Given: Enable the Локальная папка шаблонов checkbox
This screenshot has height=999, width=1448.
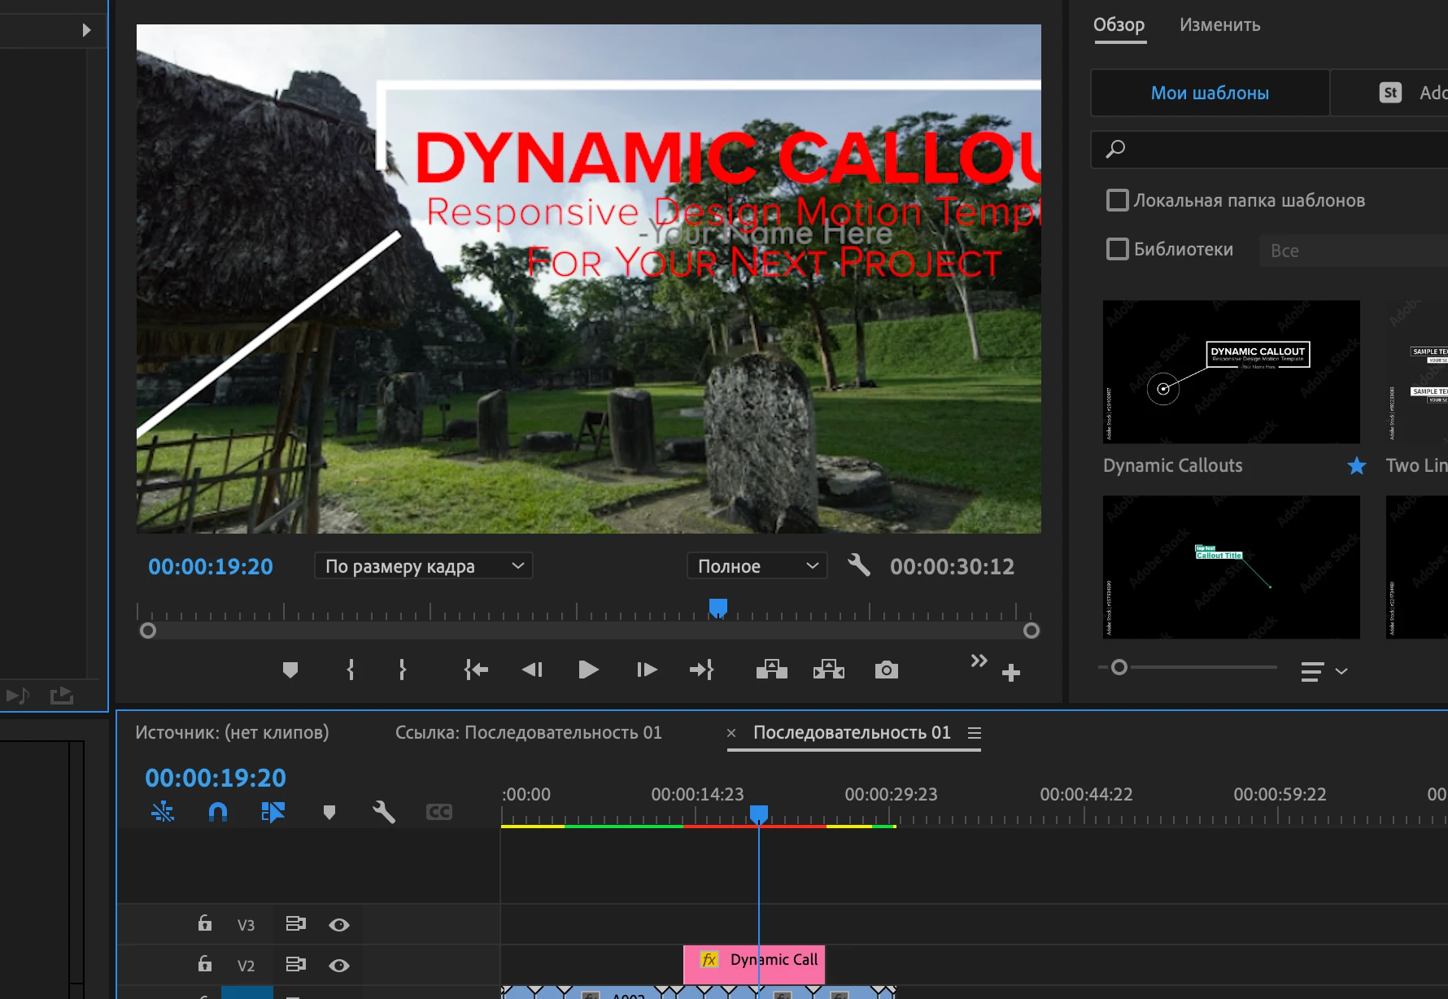Looking at the screenshot, I should 1118,200.
